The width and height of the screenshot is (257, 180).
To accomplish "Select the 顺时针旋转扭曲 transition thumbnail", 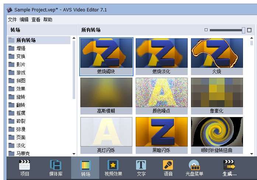I will (x=217, y=135).
